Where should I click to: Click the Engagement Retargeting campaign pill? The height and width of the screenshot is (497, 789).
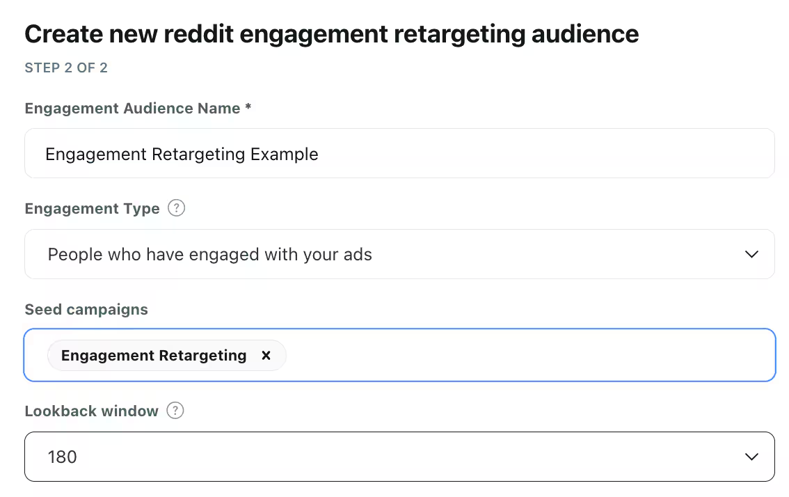pos(153,355)
